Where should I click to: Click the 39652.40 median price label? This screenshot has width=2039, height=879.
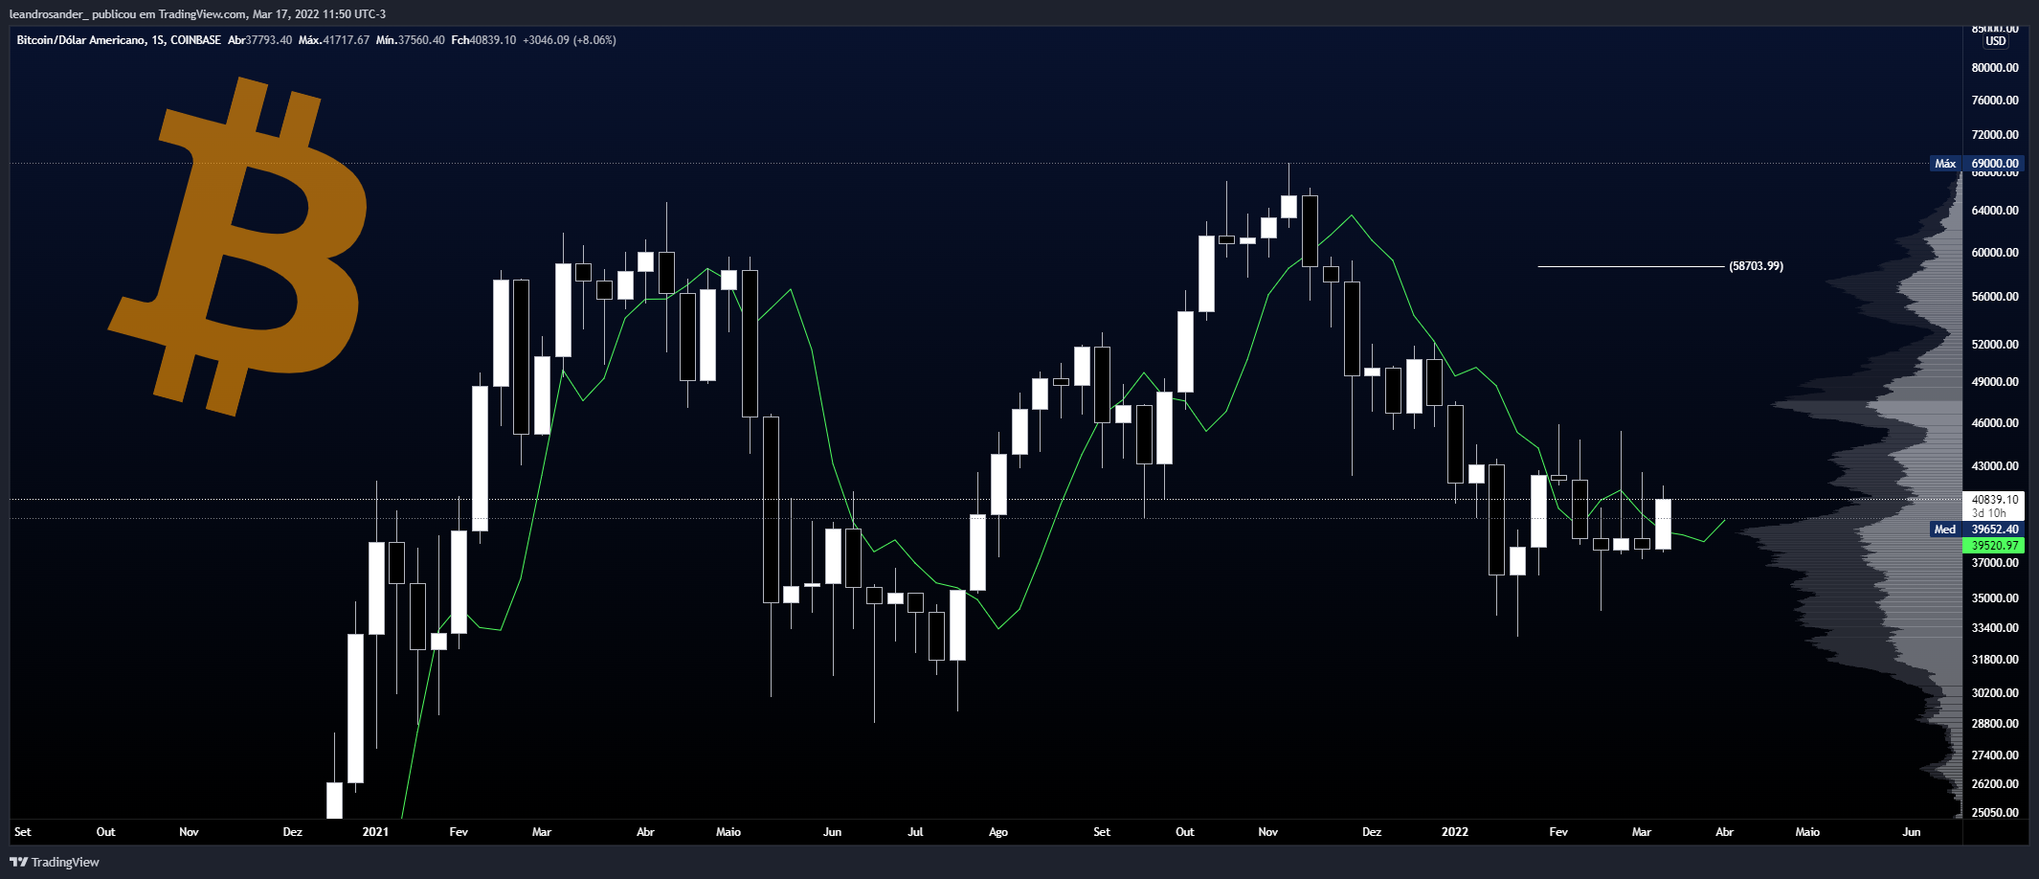tap(1995, 530)
